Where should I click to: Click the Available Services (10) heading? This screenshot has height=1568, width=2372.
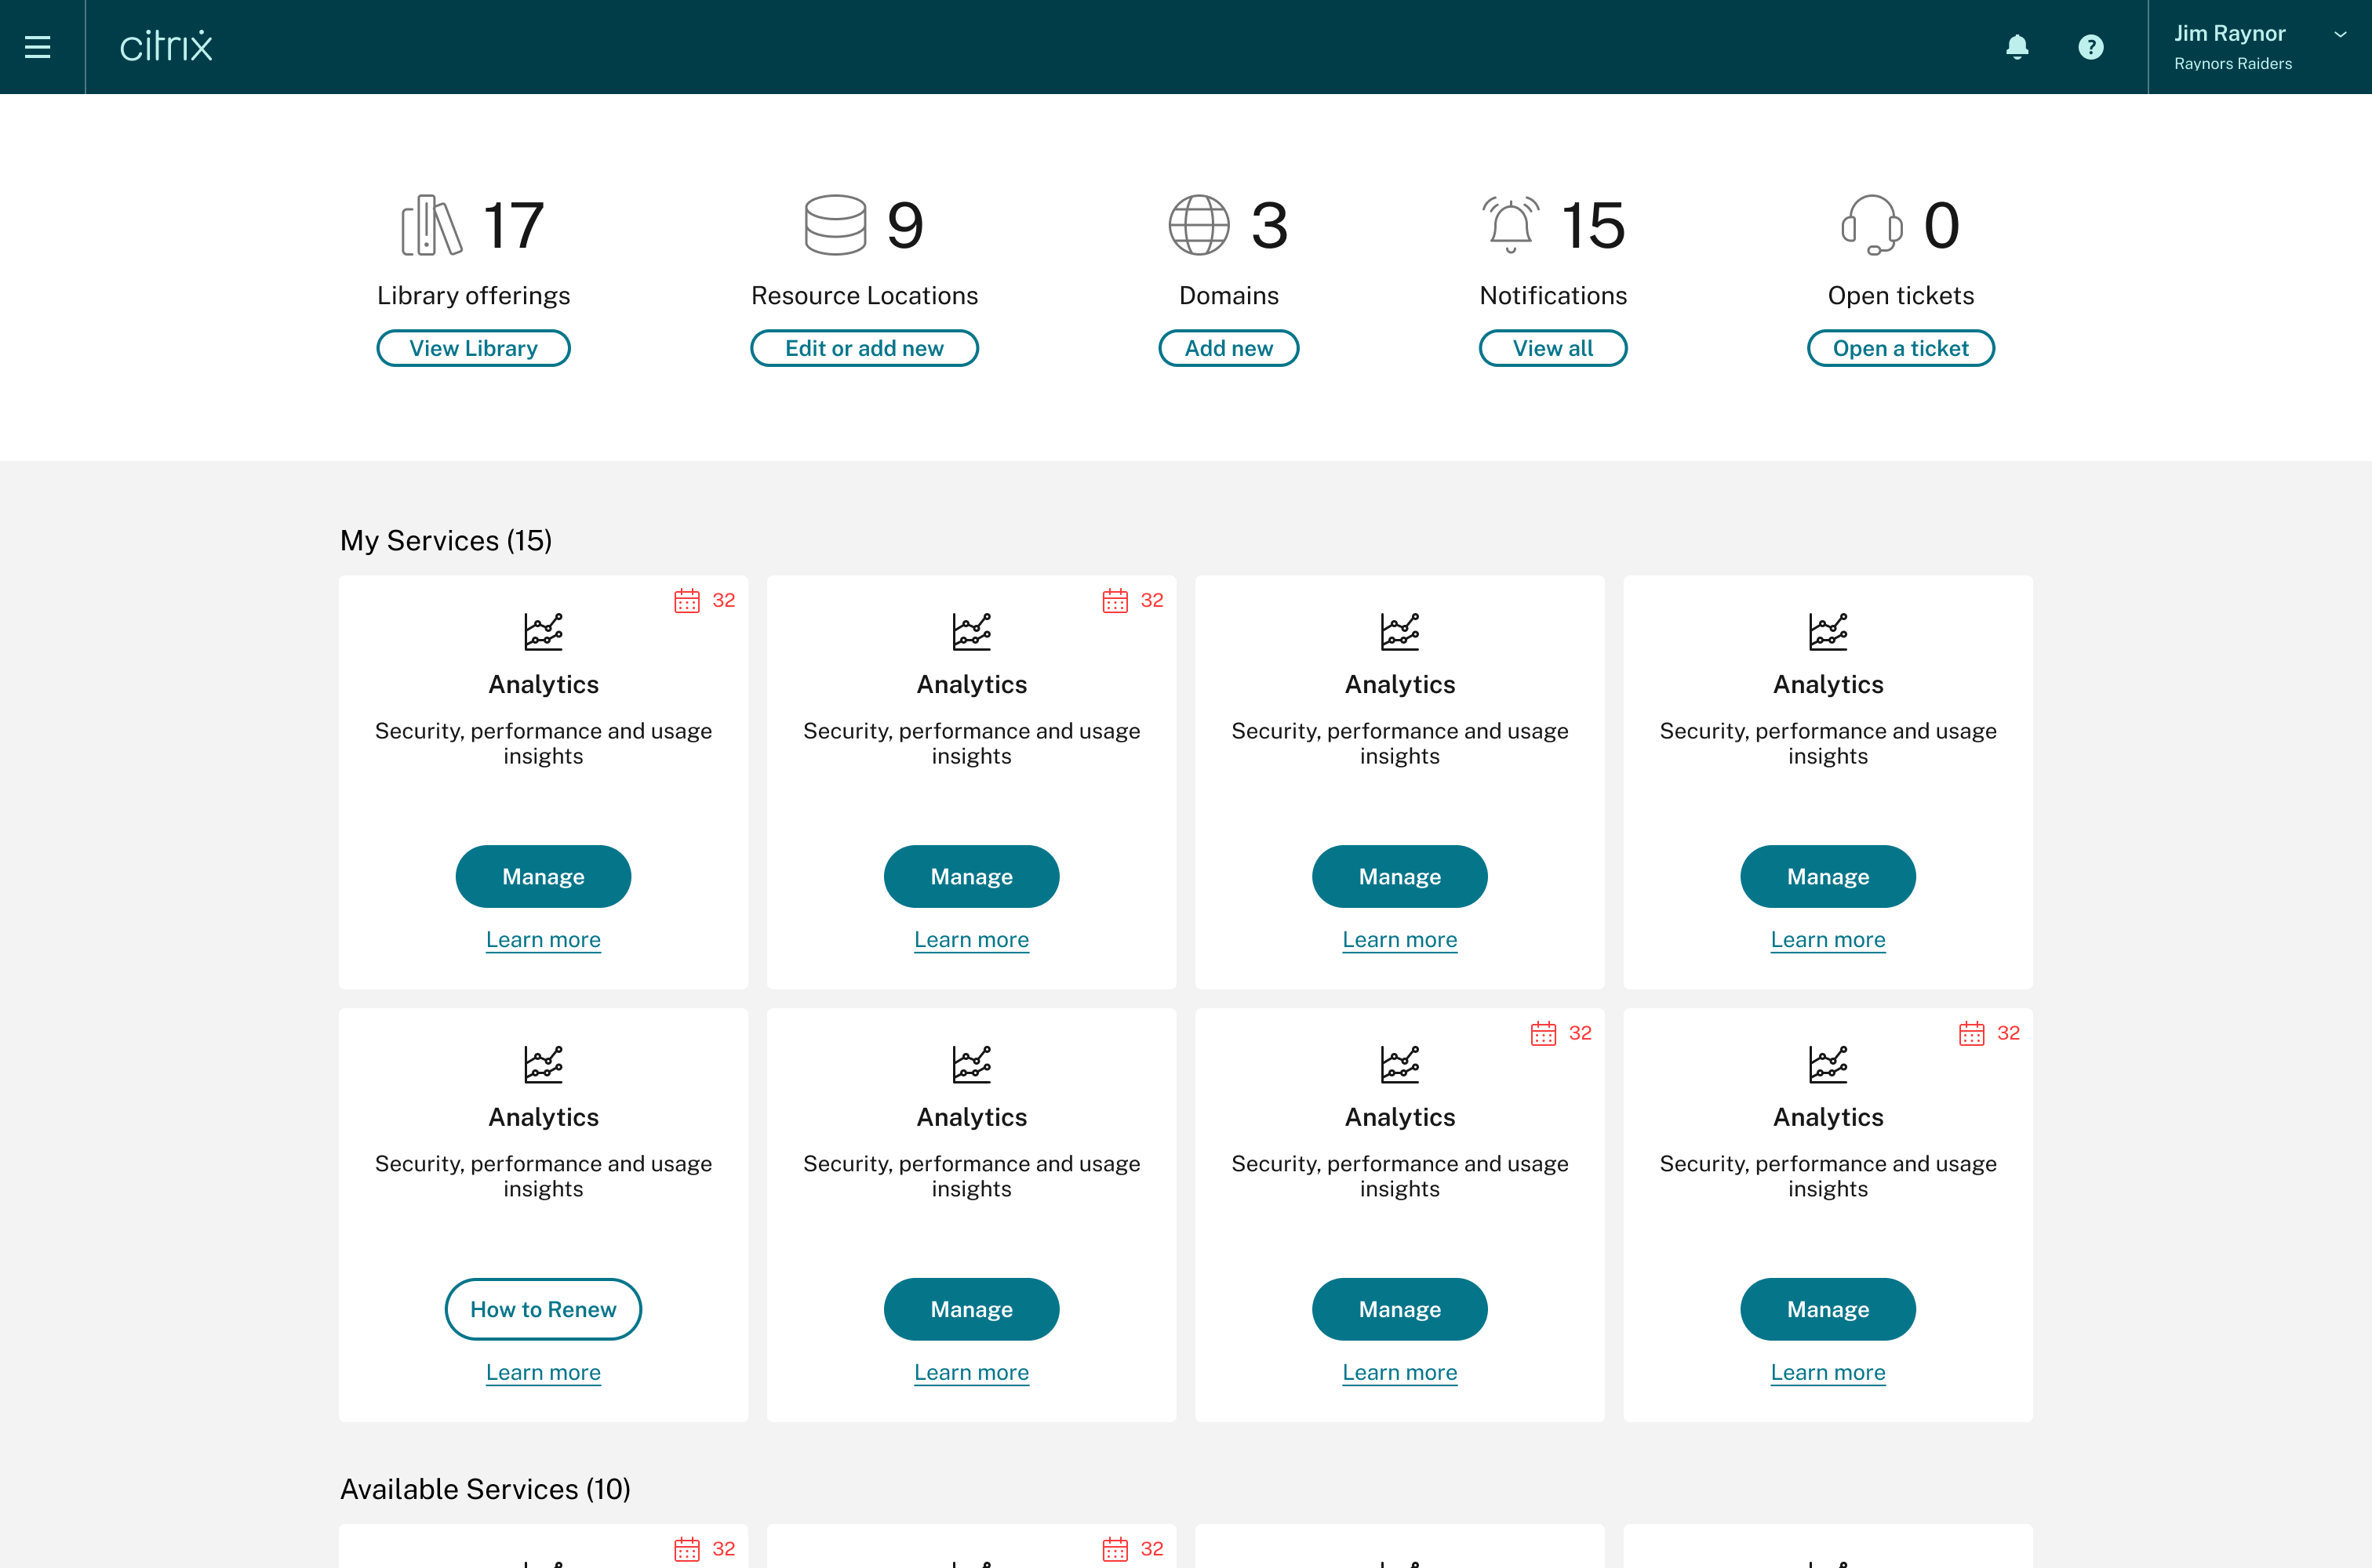pyautogui.click(x=486, y=1489)
